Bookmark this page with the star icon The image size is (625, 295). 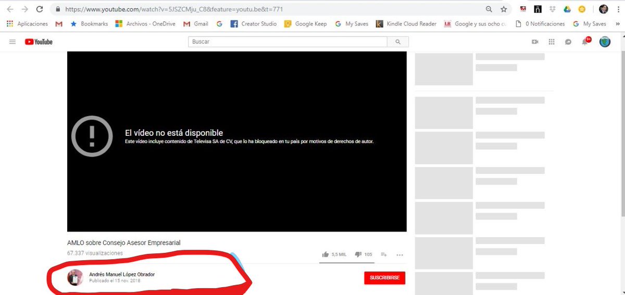pyautogui.click(x=504, y=9)
